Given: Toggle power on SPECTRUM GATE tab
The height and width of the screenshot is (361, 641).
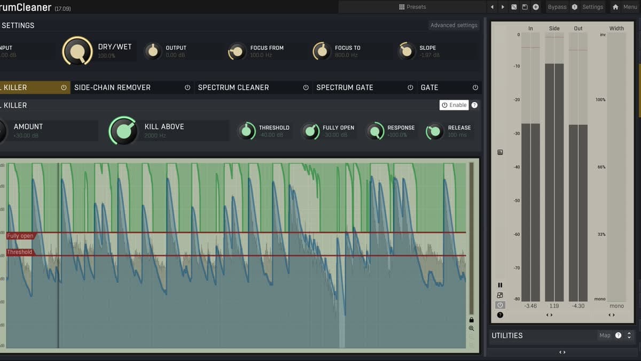Looking at the screenshot, I should point(410,87).
